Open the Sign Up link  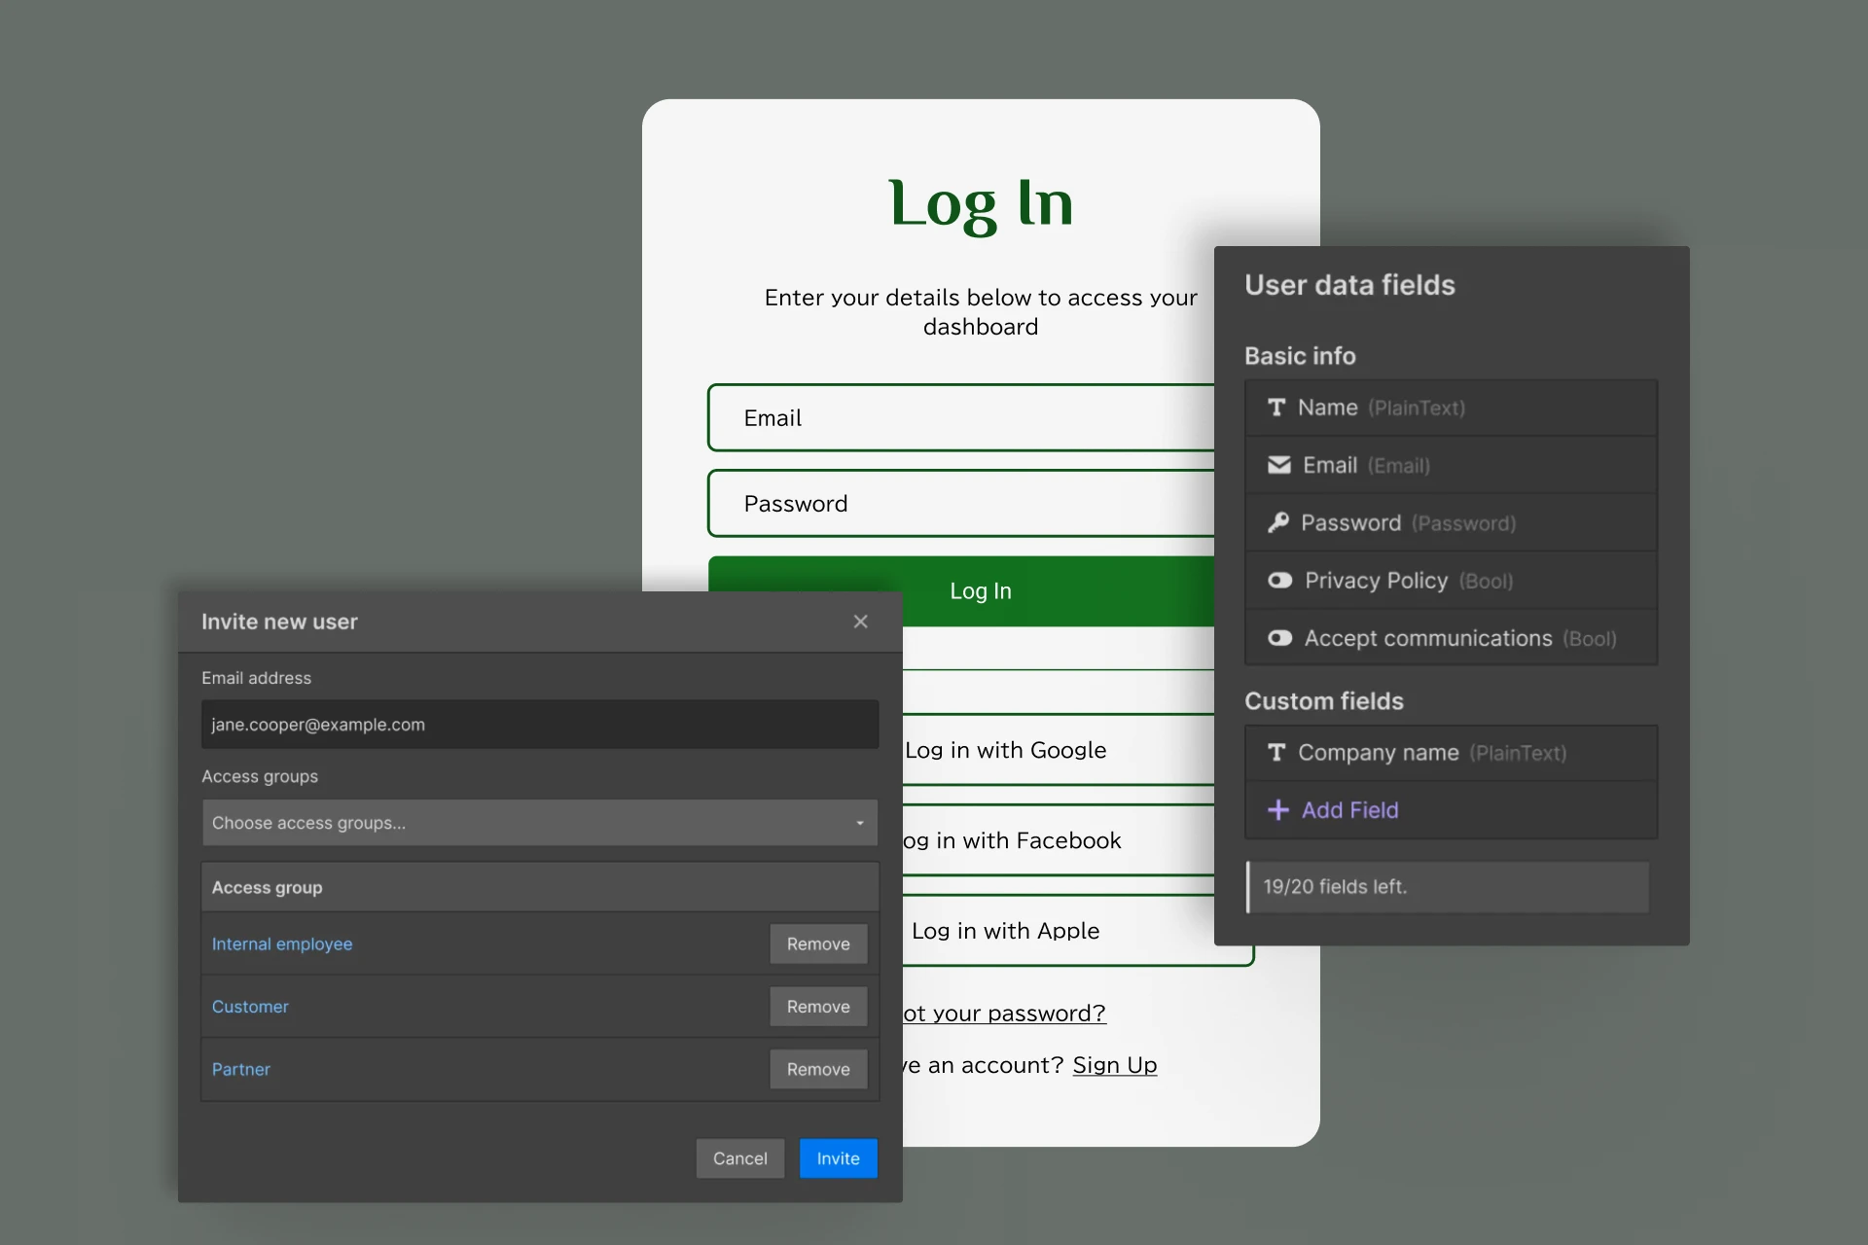(x=1114, y=1065)
